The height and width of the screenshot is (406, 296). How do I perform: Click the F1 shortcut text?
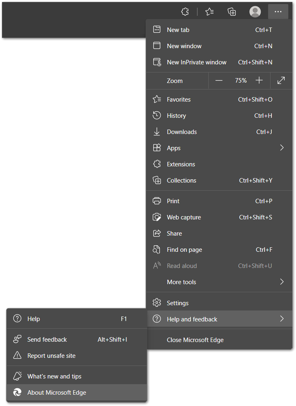pos(124,319)
